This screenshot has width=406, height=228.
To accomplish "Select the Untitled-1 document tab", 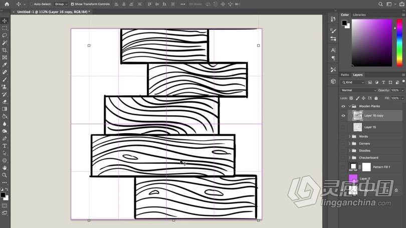I will (54, 12).
